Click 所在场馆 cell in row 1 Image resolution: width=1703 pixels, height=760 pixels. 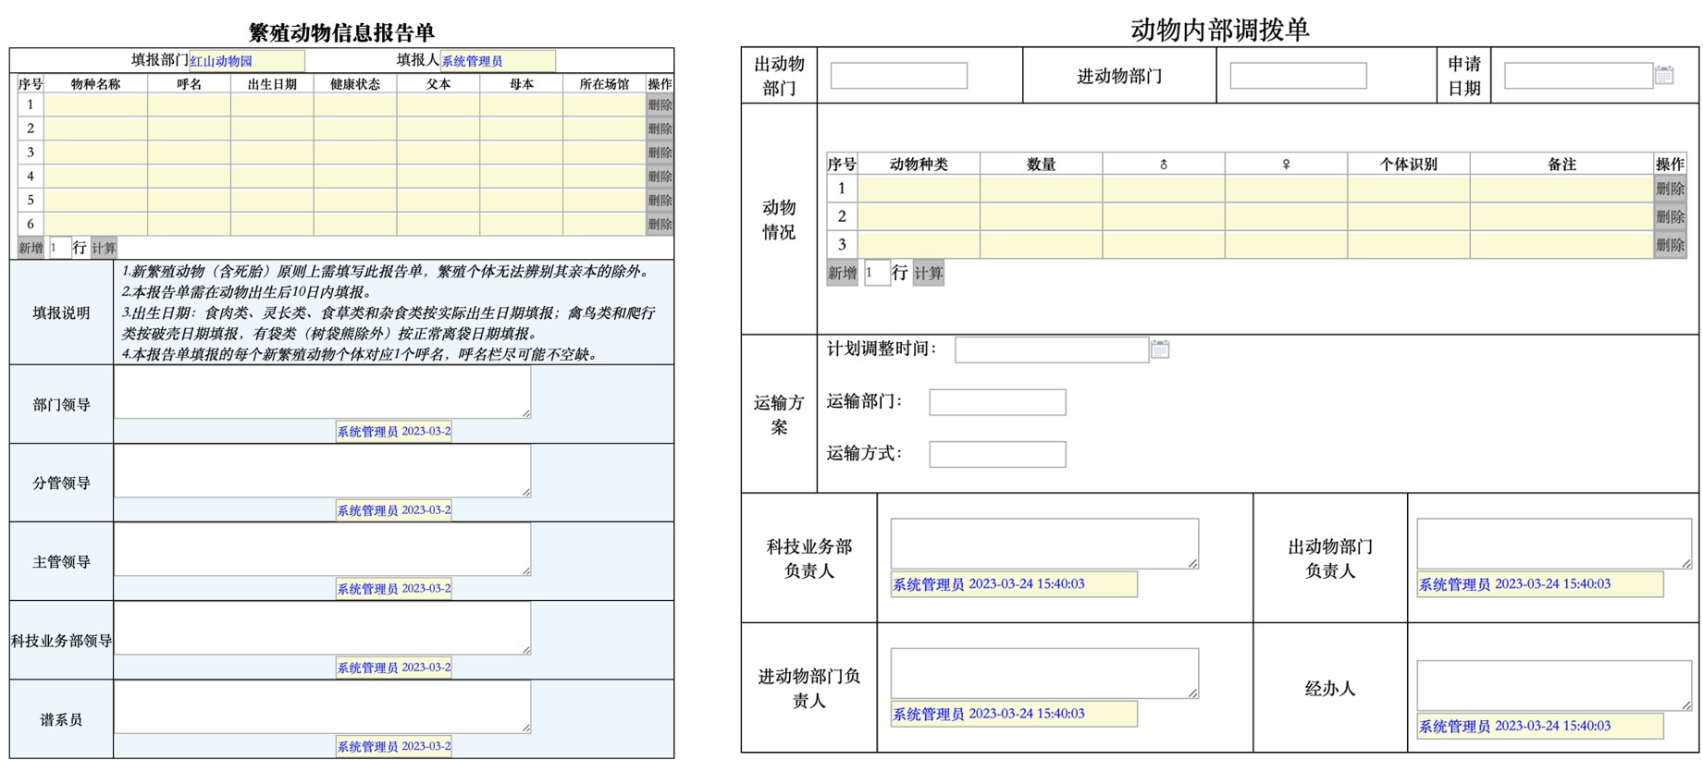pyautogui.click(x=604, y=105)
